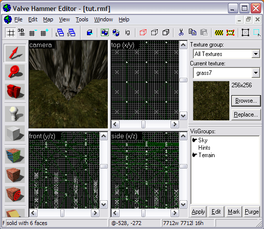Open the Current texture grass7 dropdown

[256, 73]
